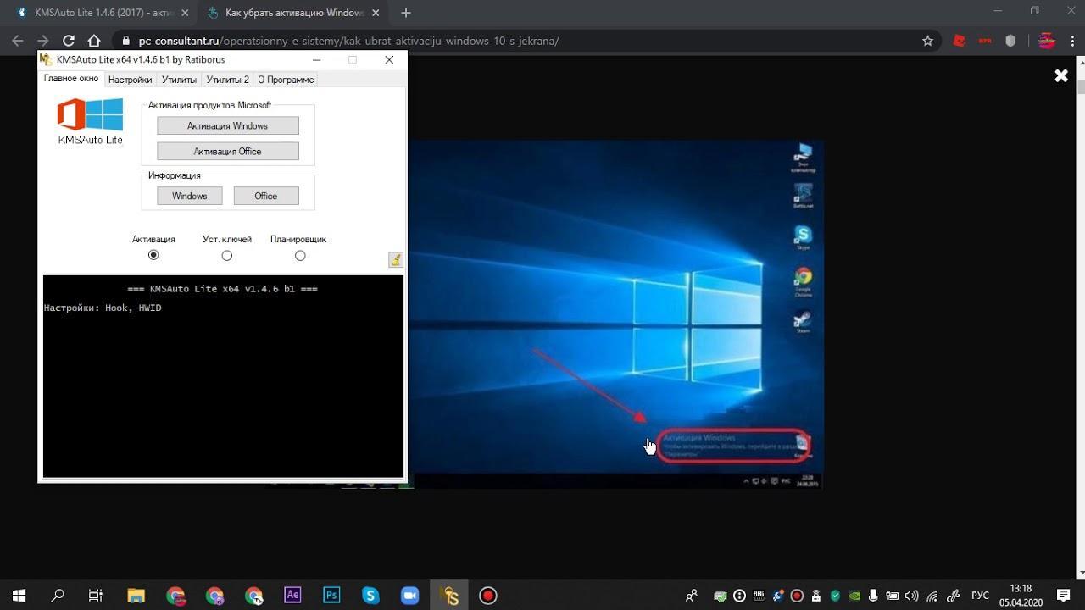Open the Утилиты tab
The image size is (1085, 610).
179,80
